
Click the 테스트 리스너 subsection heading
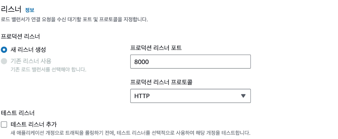coord(18,112)
